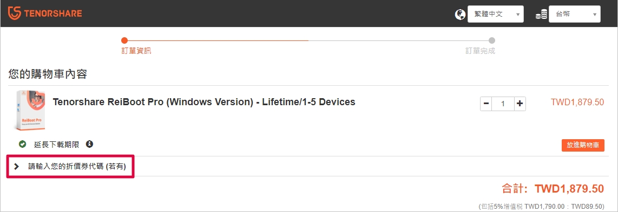Open the 台幣 currency dropdown
Viewport: 618px width, 212px height.
coord(574,14)
